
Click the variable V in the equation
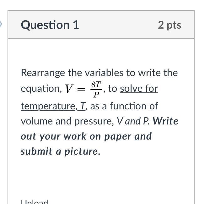point(69,89)
